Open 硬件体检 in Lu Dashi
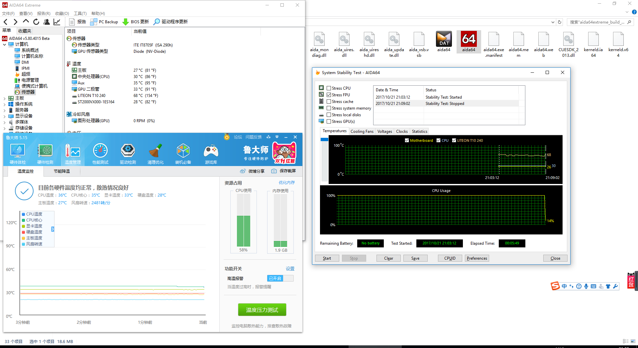The image size is (638, 348). coord(18,154)
